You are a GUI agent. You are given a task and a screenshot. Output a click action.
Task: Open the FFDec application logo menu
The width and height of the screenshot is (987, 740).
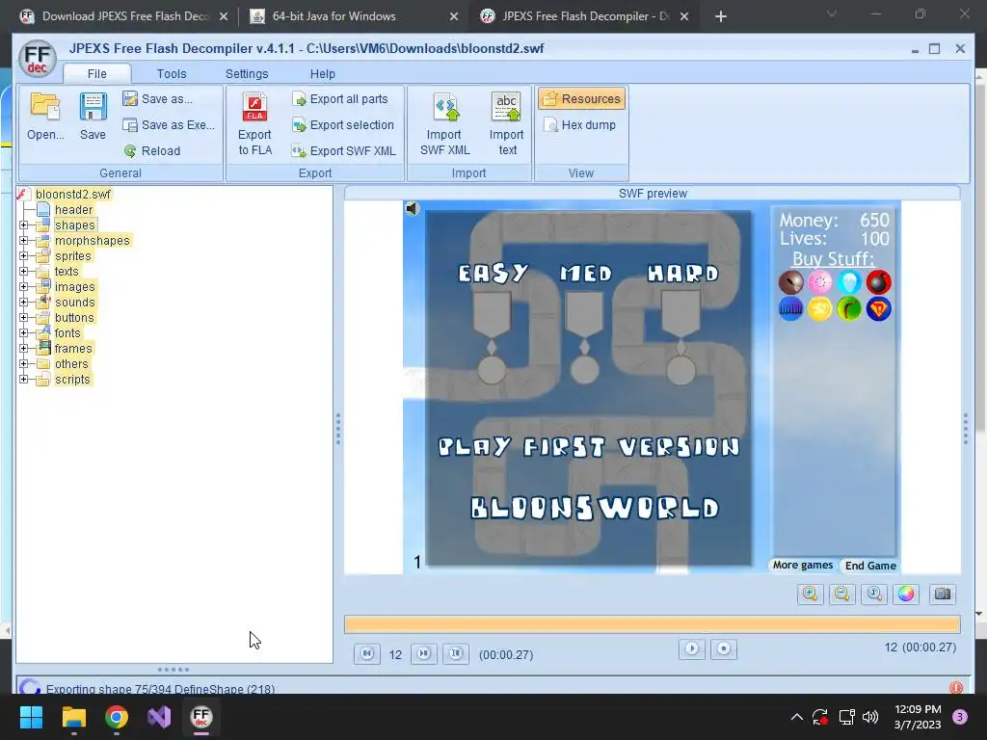pyautogui.click(x=38, y=59)
